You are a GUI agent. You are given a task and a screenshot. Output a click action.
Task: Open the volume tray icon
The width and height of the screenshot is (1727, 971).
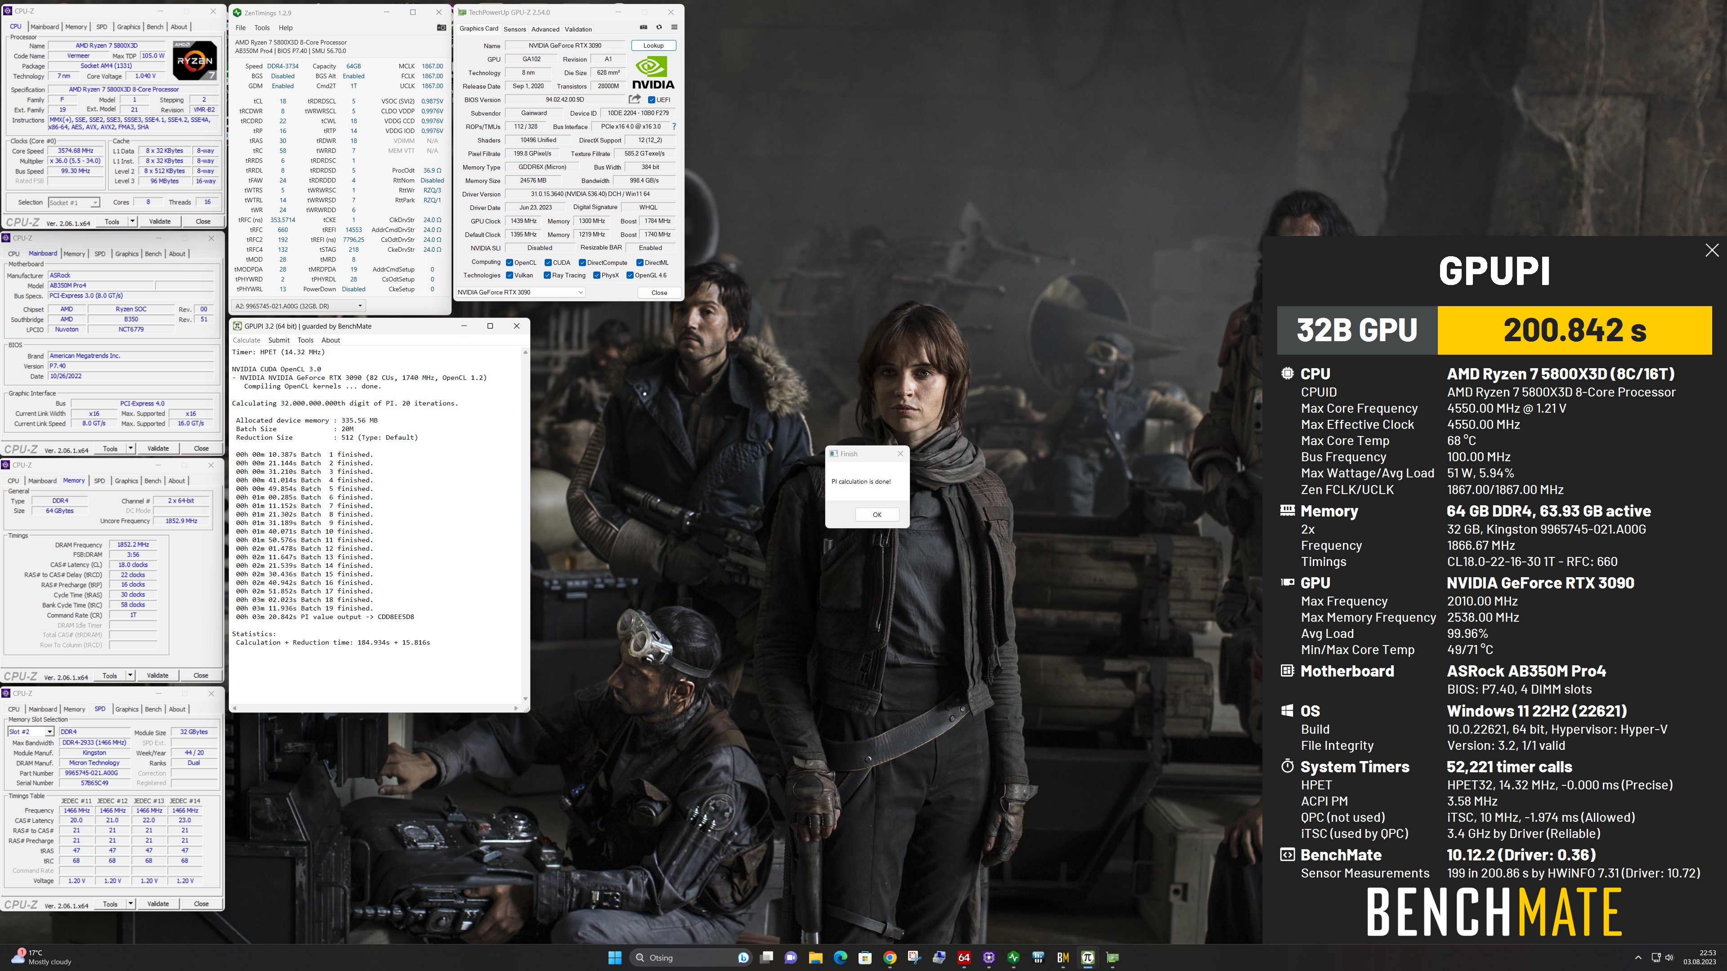(x=1669, y=957)
